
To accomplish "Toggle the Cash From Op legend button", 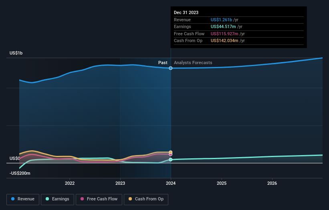I will [x=146, y=199].
